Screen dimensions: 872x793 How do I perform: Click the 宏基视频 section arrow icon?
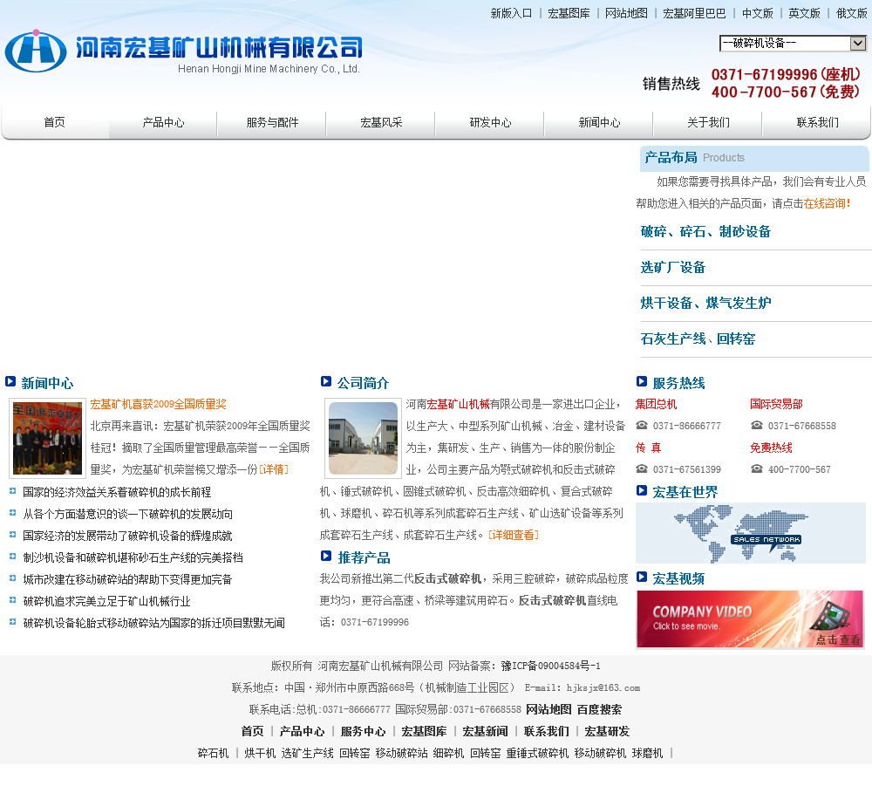(642, 577)
